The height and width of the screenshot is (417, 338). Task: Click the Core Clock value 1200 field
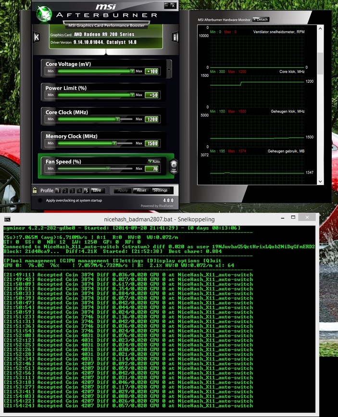pos(152,119)
